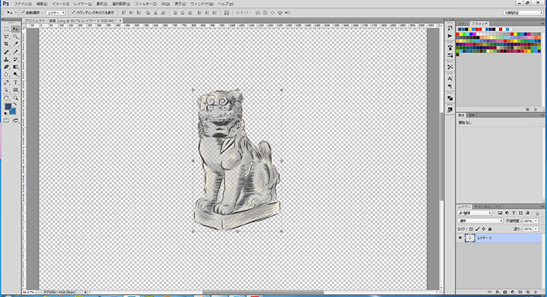Open the ウィンドウ menu
547x297 pixels.
[x=201, y=4]
